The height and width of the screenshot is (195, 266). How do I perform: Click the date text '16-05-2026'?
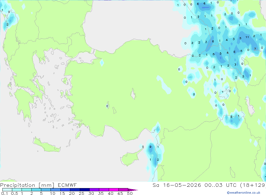182,185
